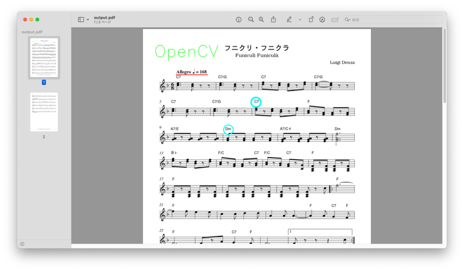Open the highlight color dropdown chevron
This screenshot has height=271, width=464.
click(300, 19)
